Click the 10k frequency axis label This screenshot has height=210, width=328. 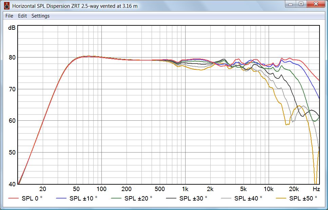(269, 189)
